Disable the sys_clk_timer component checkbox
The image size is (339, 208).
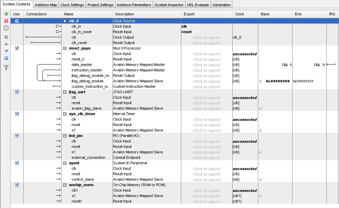17,114
